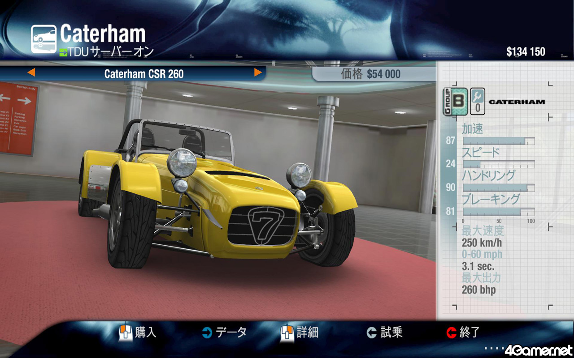Click the CATERHAM brand logo in stats panel
Image resolution: width=574 pixels, height=358 pixels.
pos(517,102)
